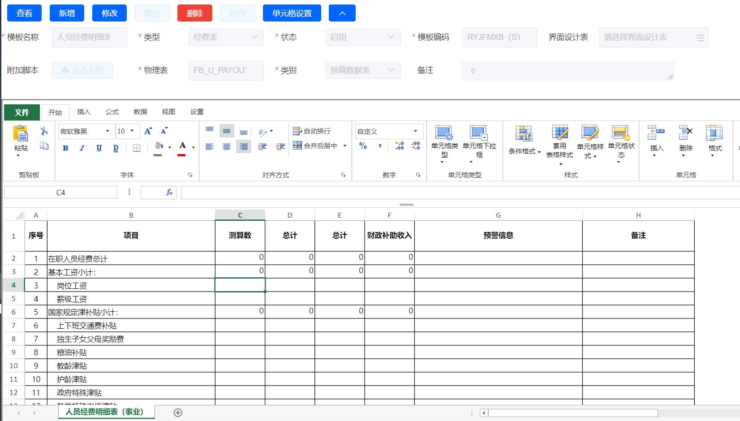Viewport: 740px width, 421px height.
Task: Collapse the form with the up chevron button
Action: pyautogui.click(x=342, y=13)
